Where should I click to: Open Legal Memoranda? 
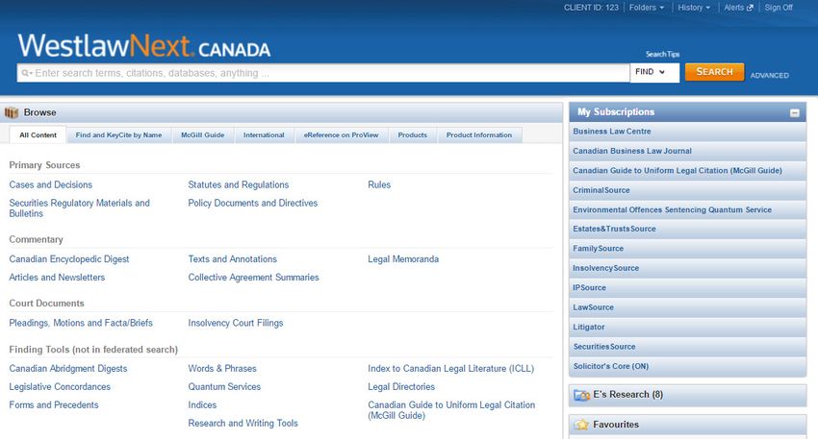click(x=403, y=259)
